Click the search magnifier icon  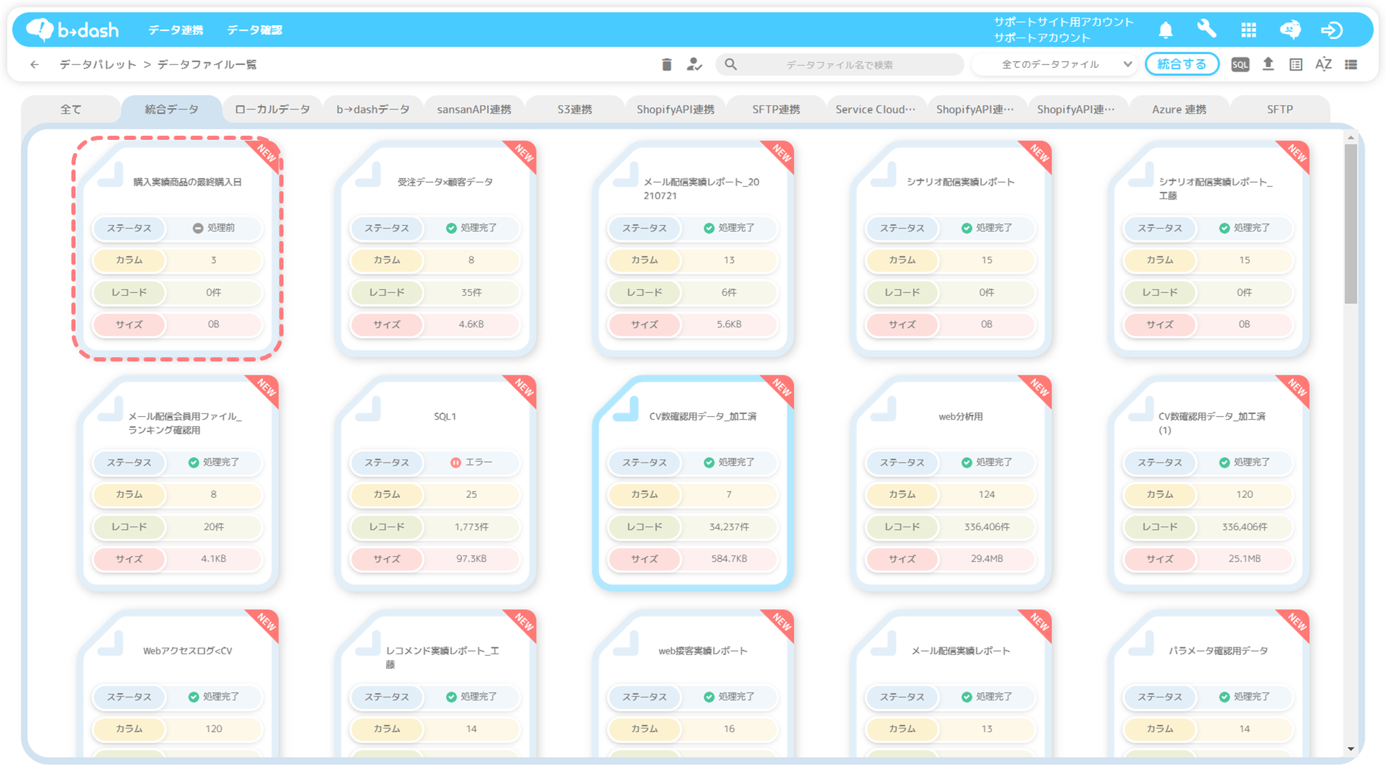(x=731, y=64)
